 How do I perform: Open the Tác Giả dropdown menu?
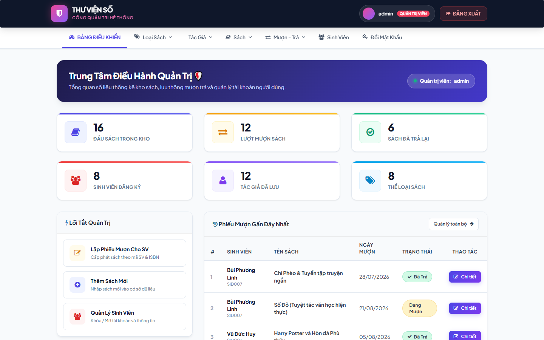[x=200, y=37]
